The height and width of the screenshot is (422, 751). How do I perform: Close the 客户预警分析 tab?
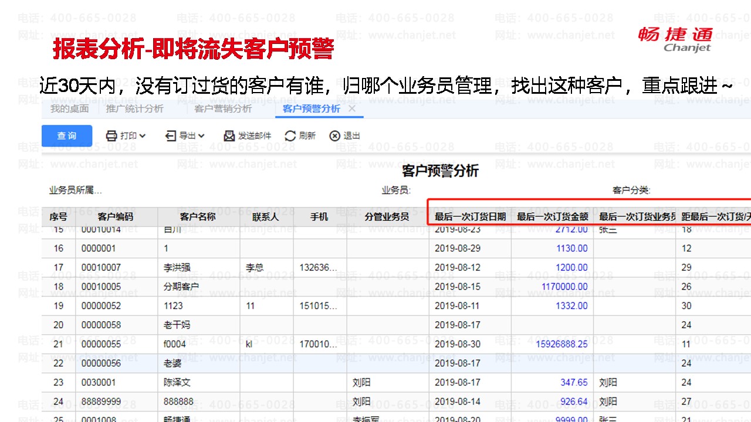352,108
